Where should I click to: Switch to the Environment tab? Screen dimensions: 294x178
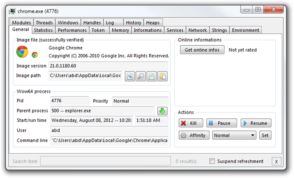click(245, 30)
